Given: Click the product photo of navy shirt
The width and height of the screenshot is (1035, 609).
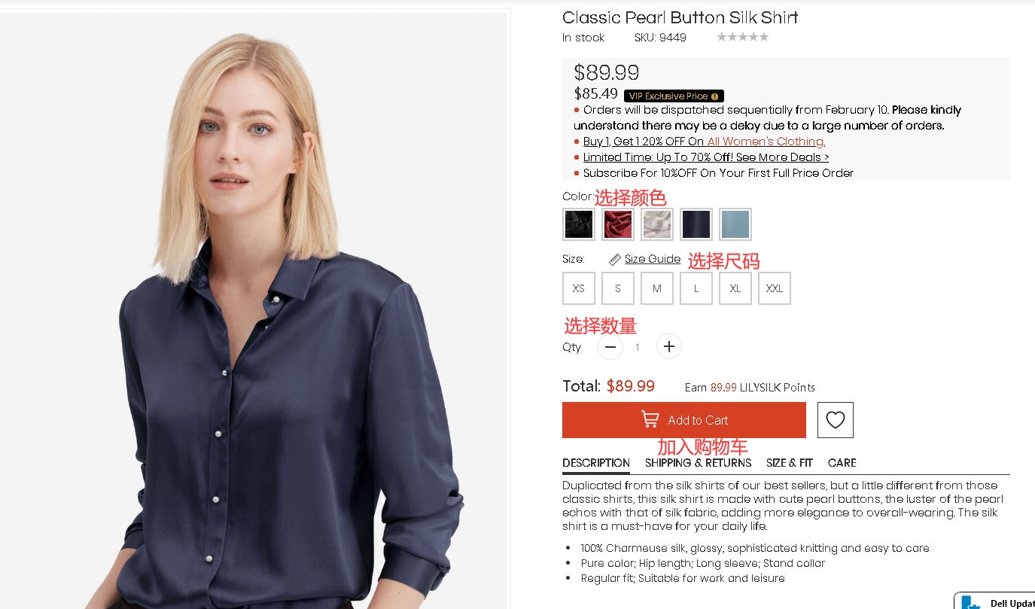Looking at the screenshot, I should (254, 310).
